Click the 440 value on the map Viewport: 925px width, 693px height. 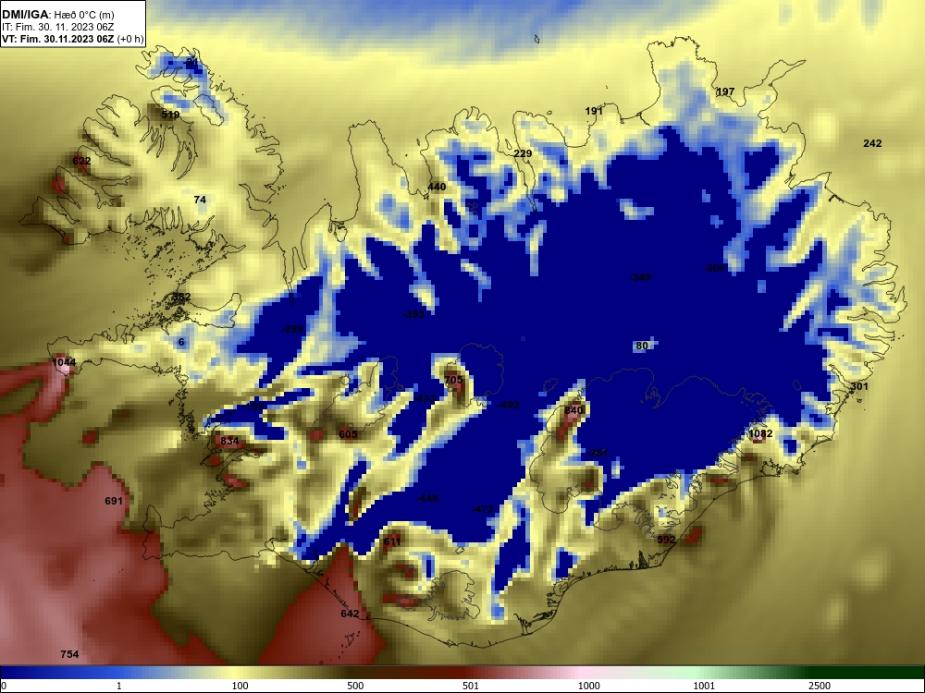[437, 187]
